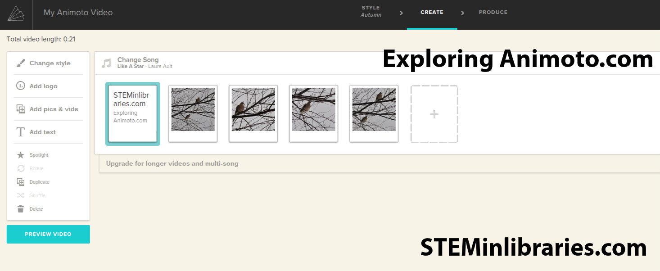Select the Create step tab

pyautogui.click(x=432, y=12)
